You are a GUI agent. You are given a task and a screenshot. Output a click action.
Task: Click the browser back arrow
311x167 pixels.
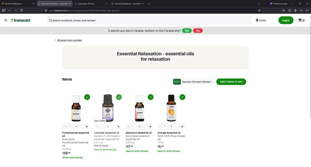[x=10, y=10]
